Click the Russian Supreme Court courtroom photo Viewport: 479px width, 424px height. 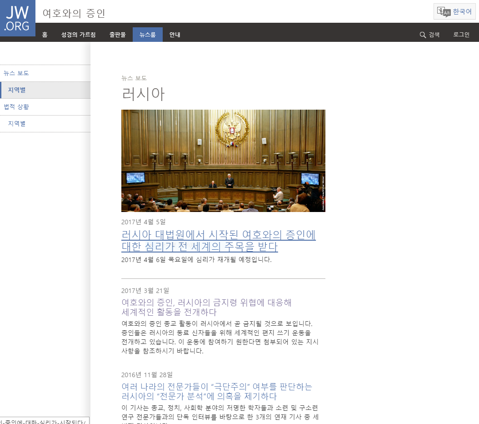coord(223,161)
